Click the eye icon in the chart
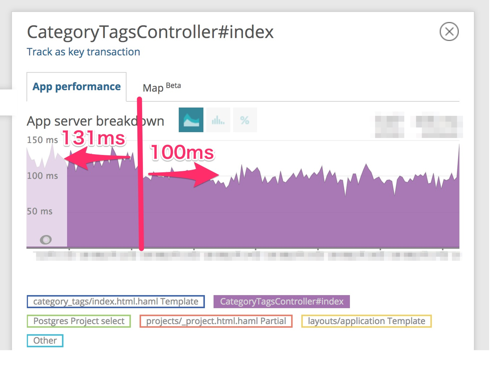The image size is (504, 365). (x=46, y=239)
